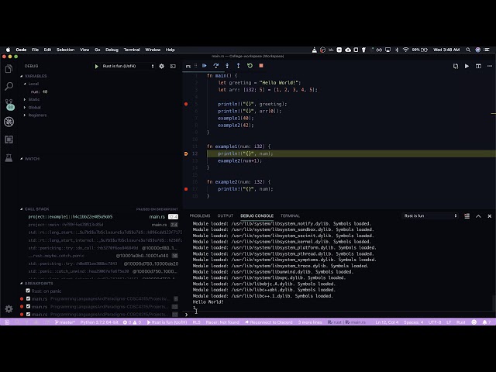Start debugging with the green play arrow
This screenshot has width=496, height=372.
(x=96, y=66)
